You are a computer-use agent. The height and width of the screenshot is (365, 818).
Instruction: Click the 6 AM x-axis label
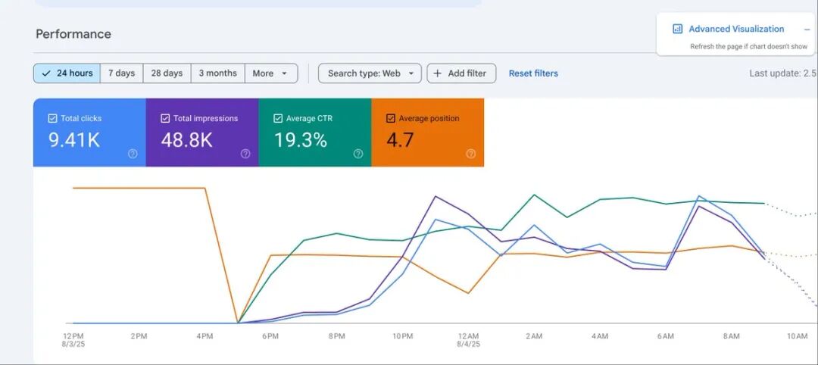[666, 337]
